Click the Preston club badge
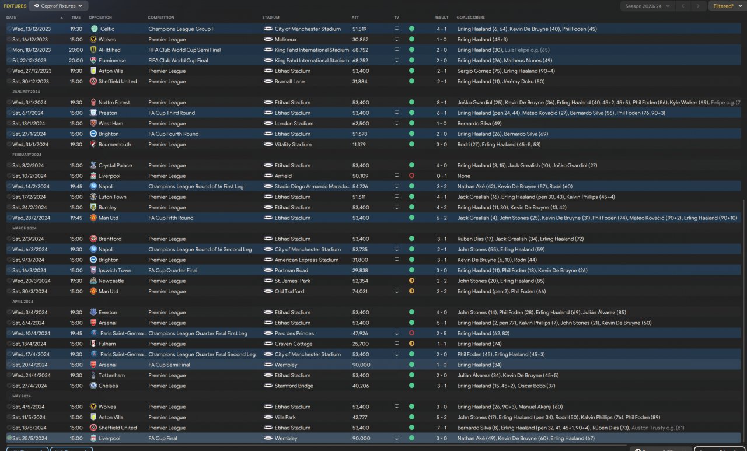 point(93,113)
